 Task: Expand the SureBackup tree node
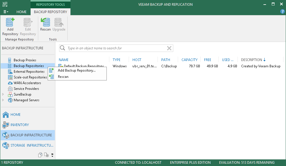point(3,94)
